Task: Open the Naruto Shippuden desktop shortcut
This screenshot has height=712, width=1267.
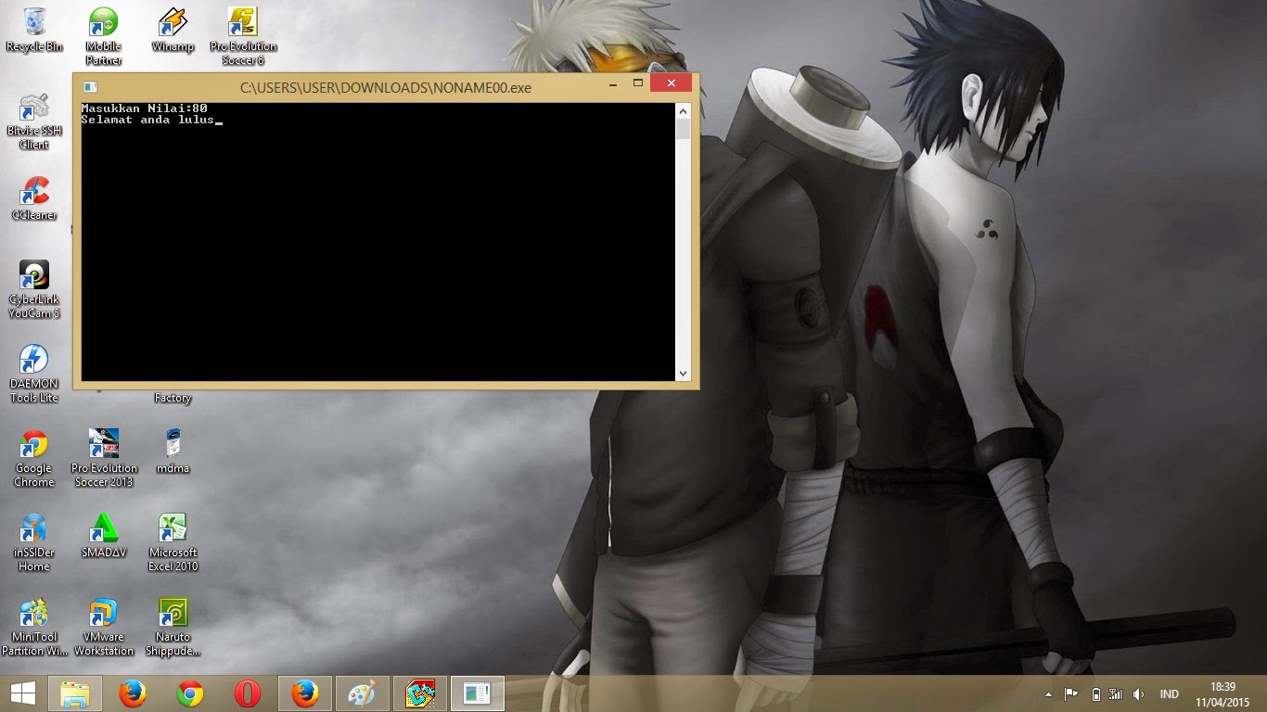Action: click(173, 627)
